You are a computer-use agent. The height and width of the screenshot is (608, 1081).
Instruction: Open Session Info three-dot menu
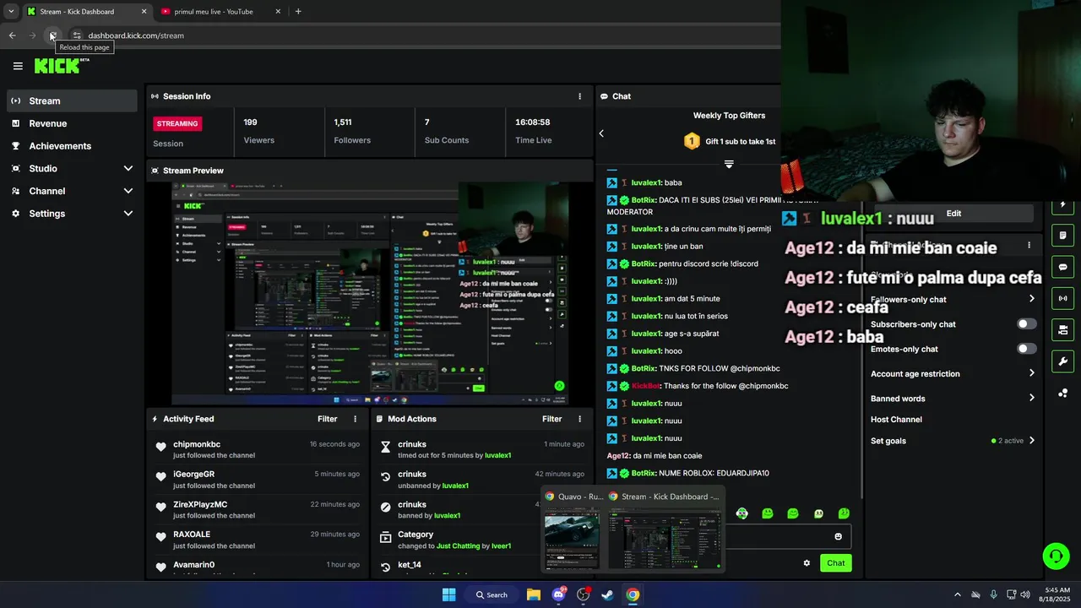tap(579, 96)
